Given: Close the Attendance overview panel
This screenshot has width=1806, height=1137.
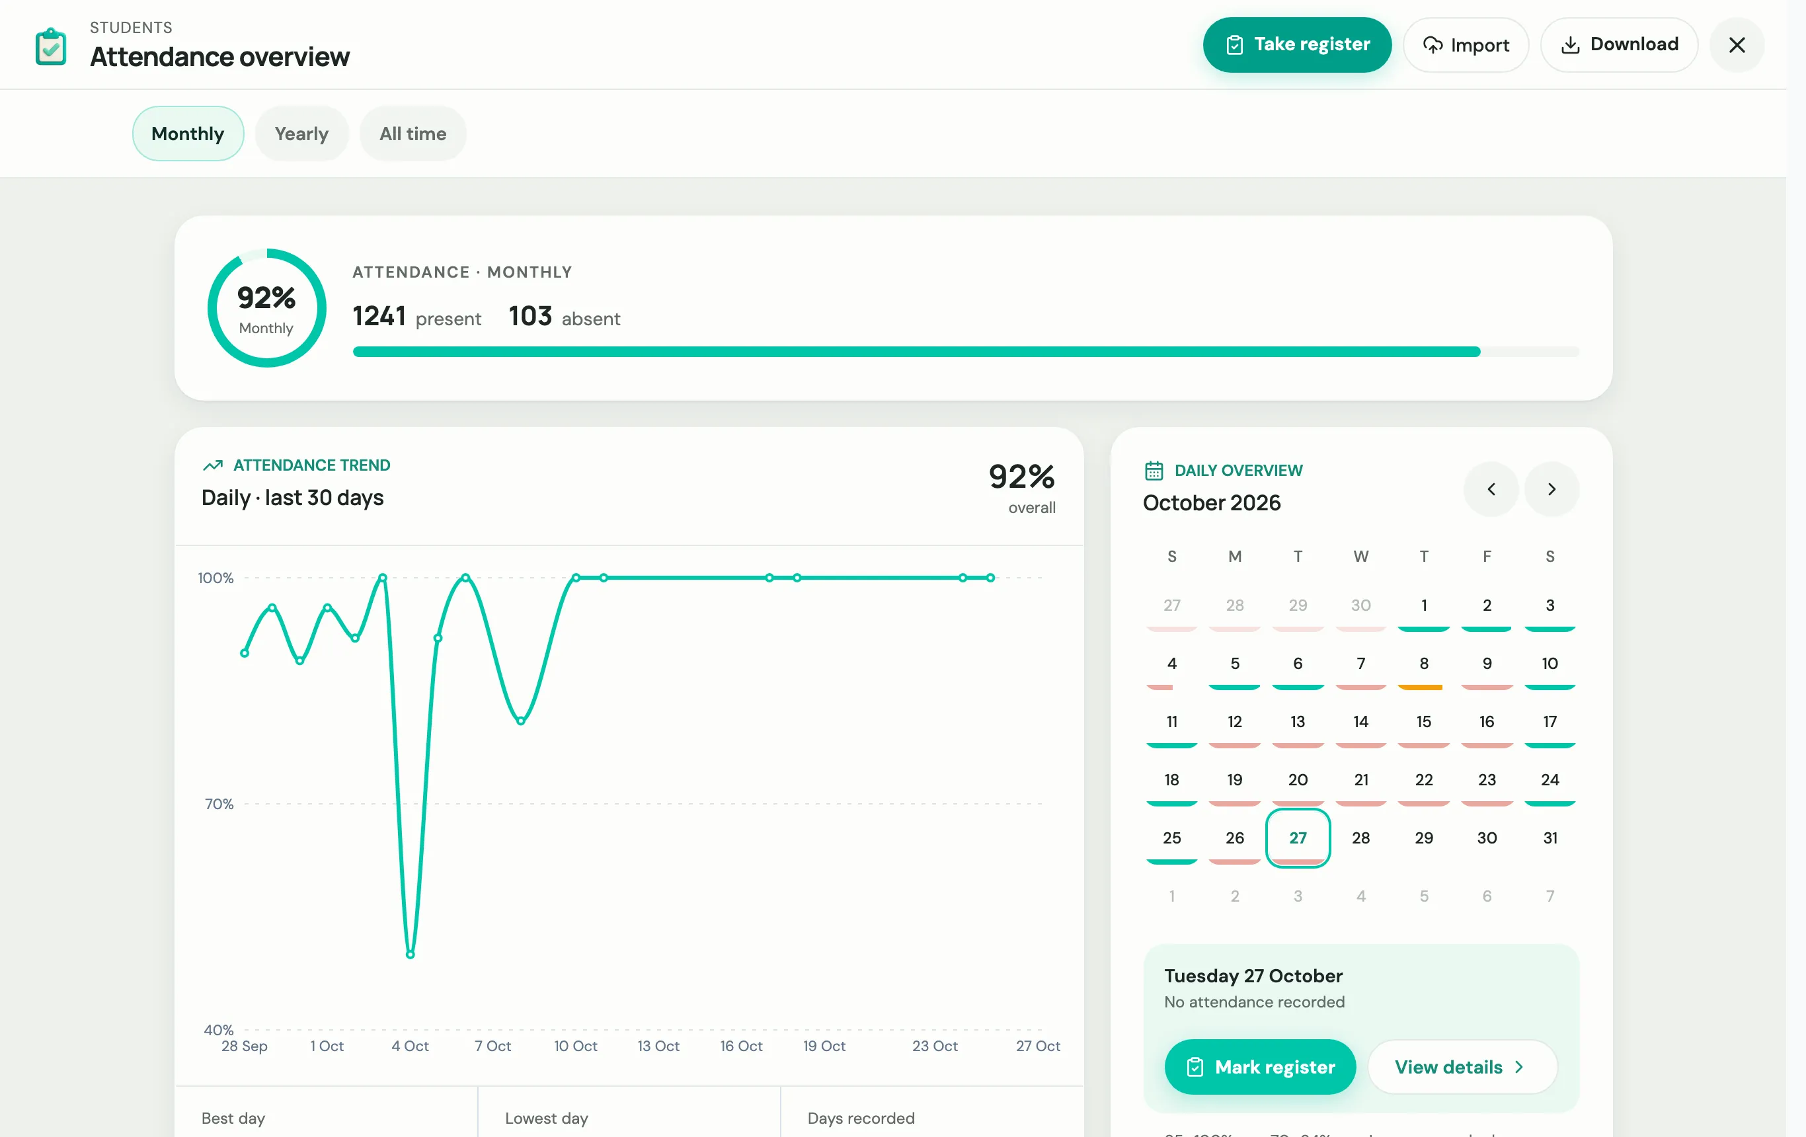Looking at the screenshot, I should 1736,45.
